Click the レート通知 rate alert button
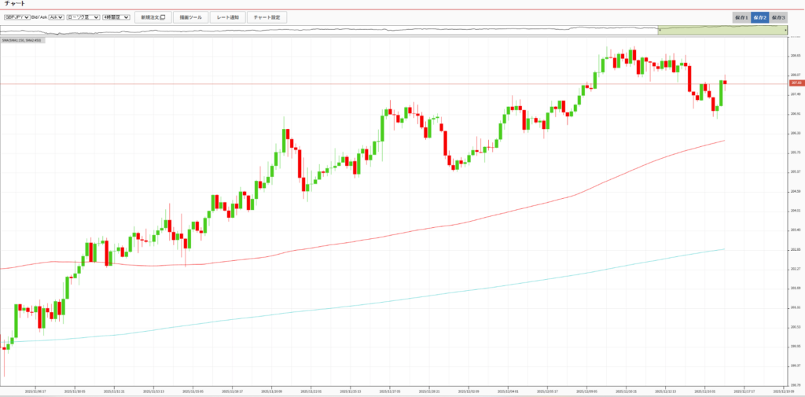 [227, 17]
